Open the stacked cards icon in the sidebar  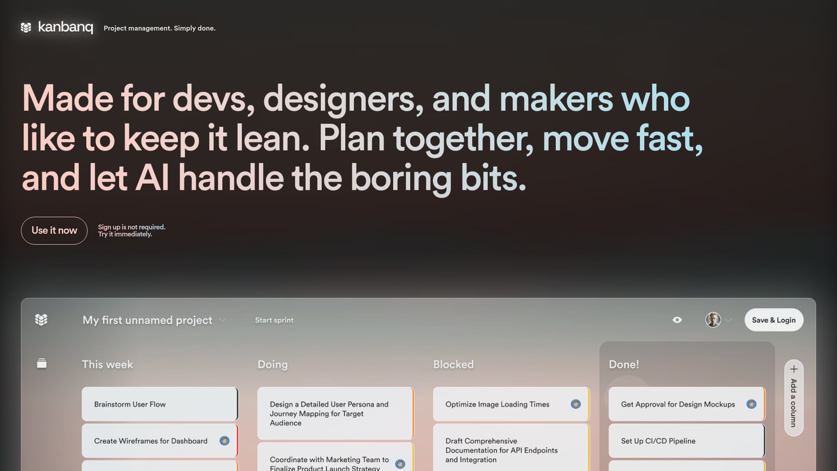click(42, 363)
